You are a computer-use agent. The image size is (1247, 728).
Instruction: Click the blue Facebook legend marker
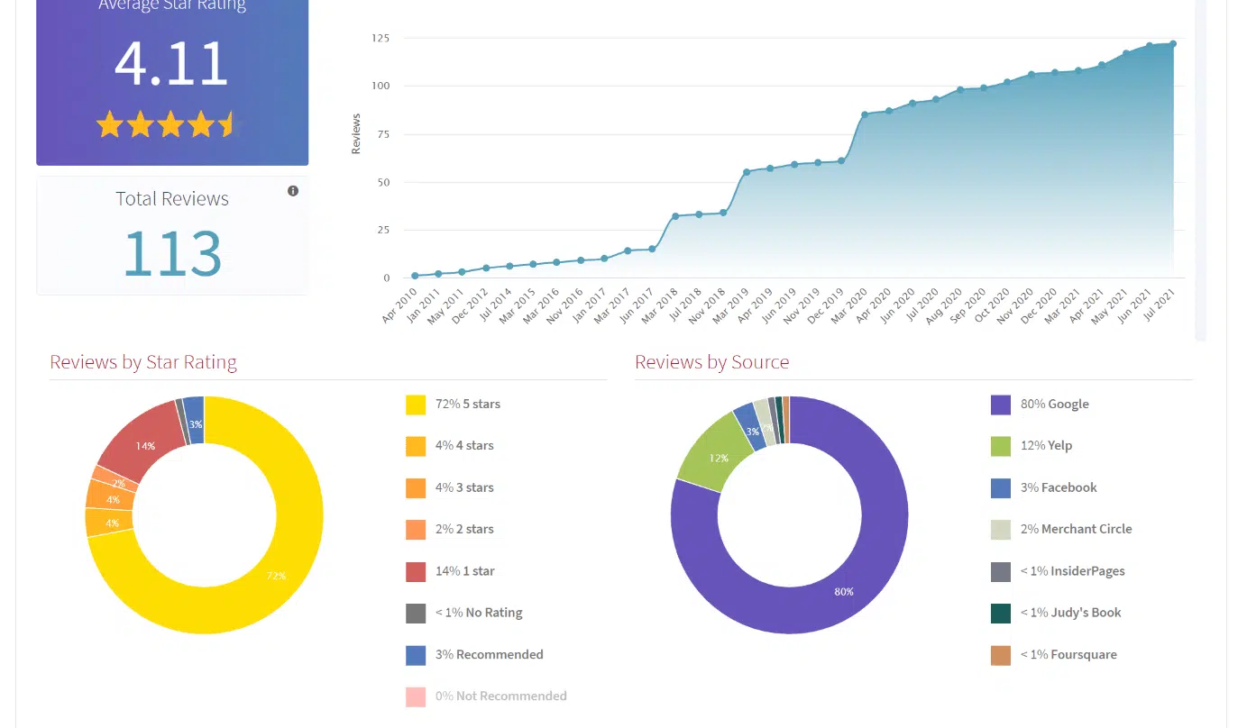click(1001, 487)
